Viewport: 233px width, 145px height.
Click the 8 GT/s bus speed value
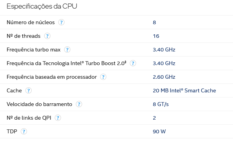(x=161, y=104)
